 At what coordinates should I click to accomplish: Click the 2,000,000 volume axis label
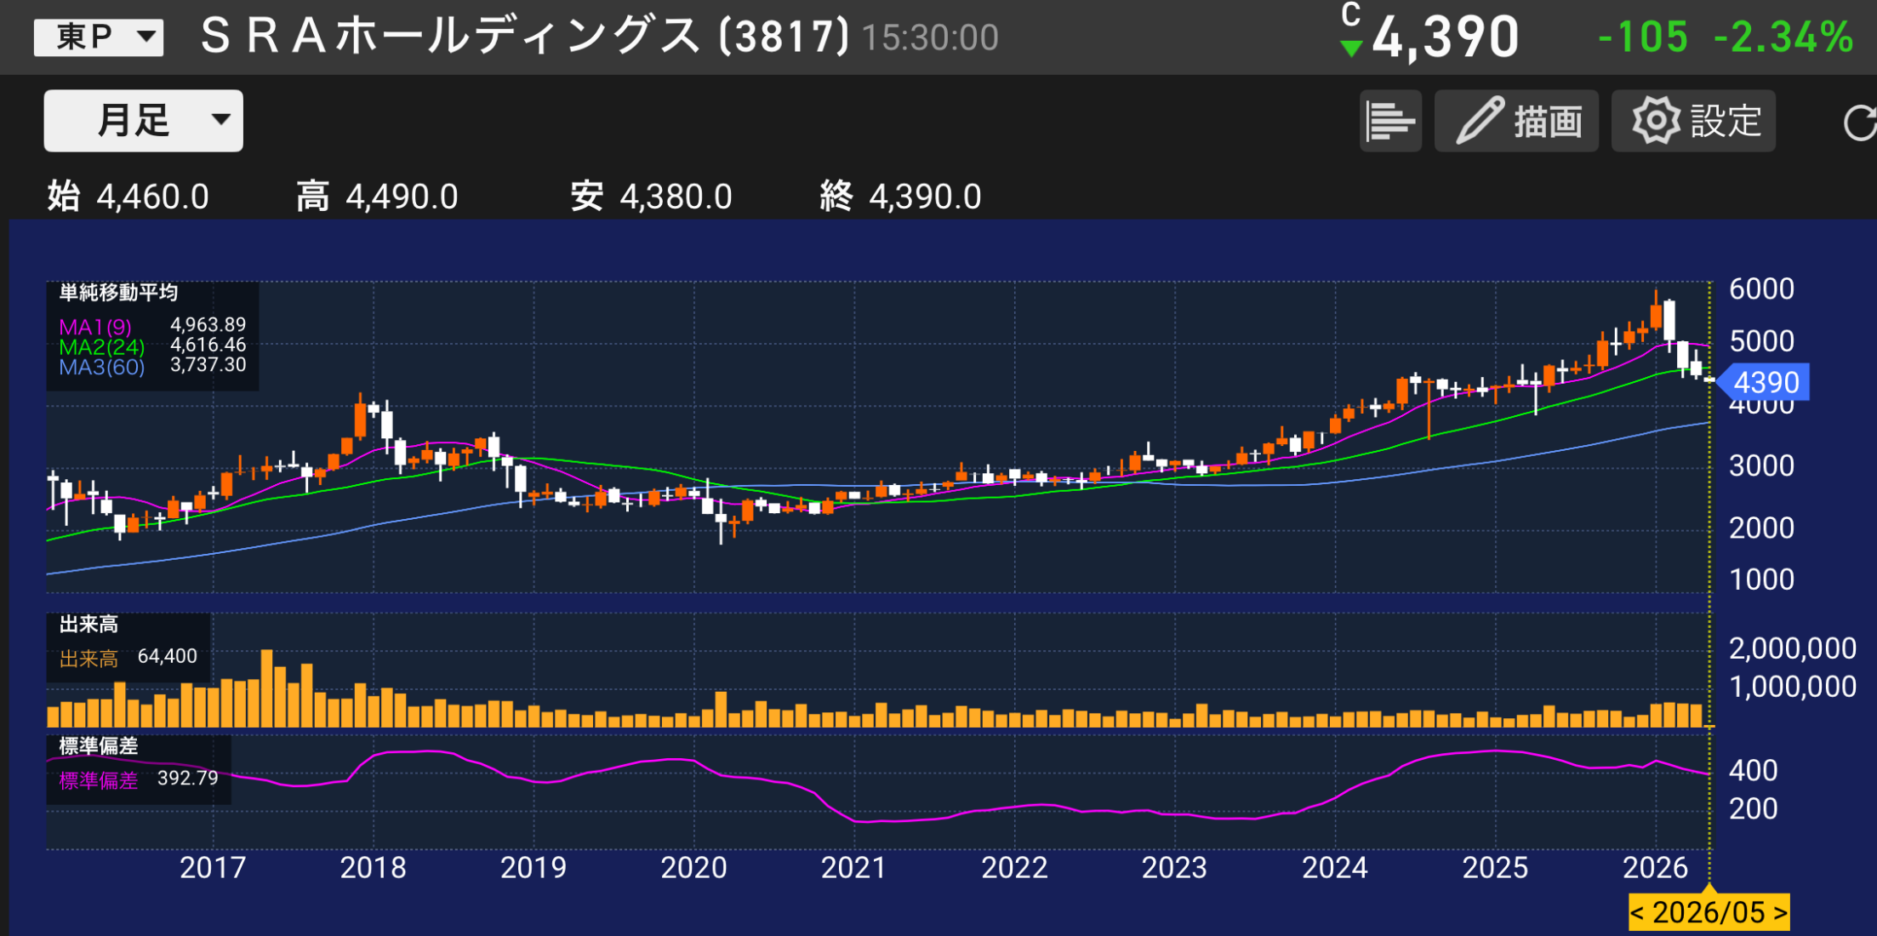pyautogui.click(x=1792, y=649)
